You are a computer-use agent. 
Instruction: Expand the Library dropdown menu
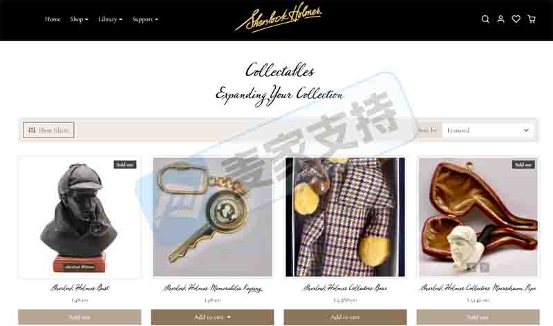click(110, 19)
